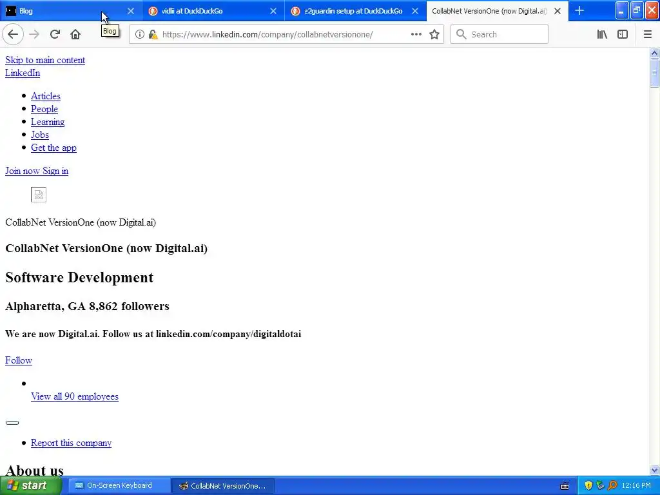Close the vidlii at DuckDuckGo tab
Image resolution: width=660 pixels, height=495 pixels.
pos(273,11)
